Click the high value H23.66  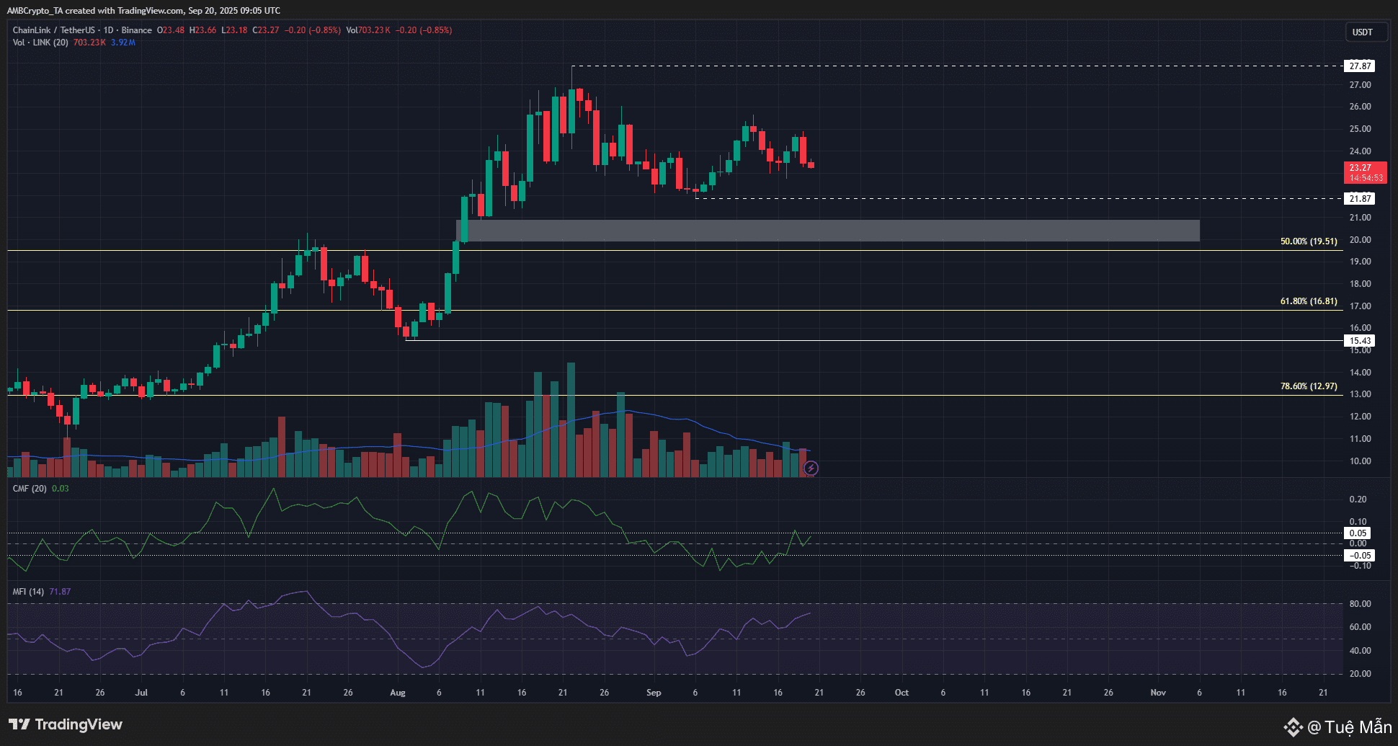[x=202, y=30]
